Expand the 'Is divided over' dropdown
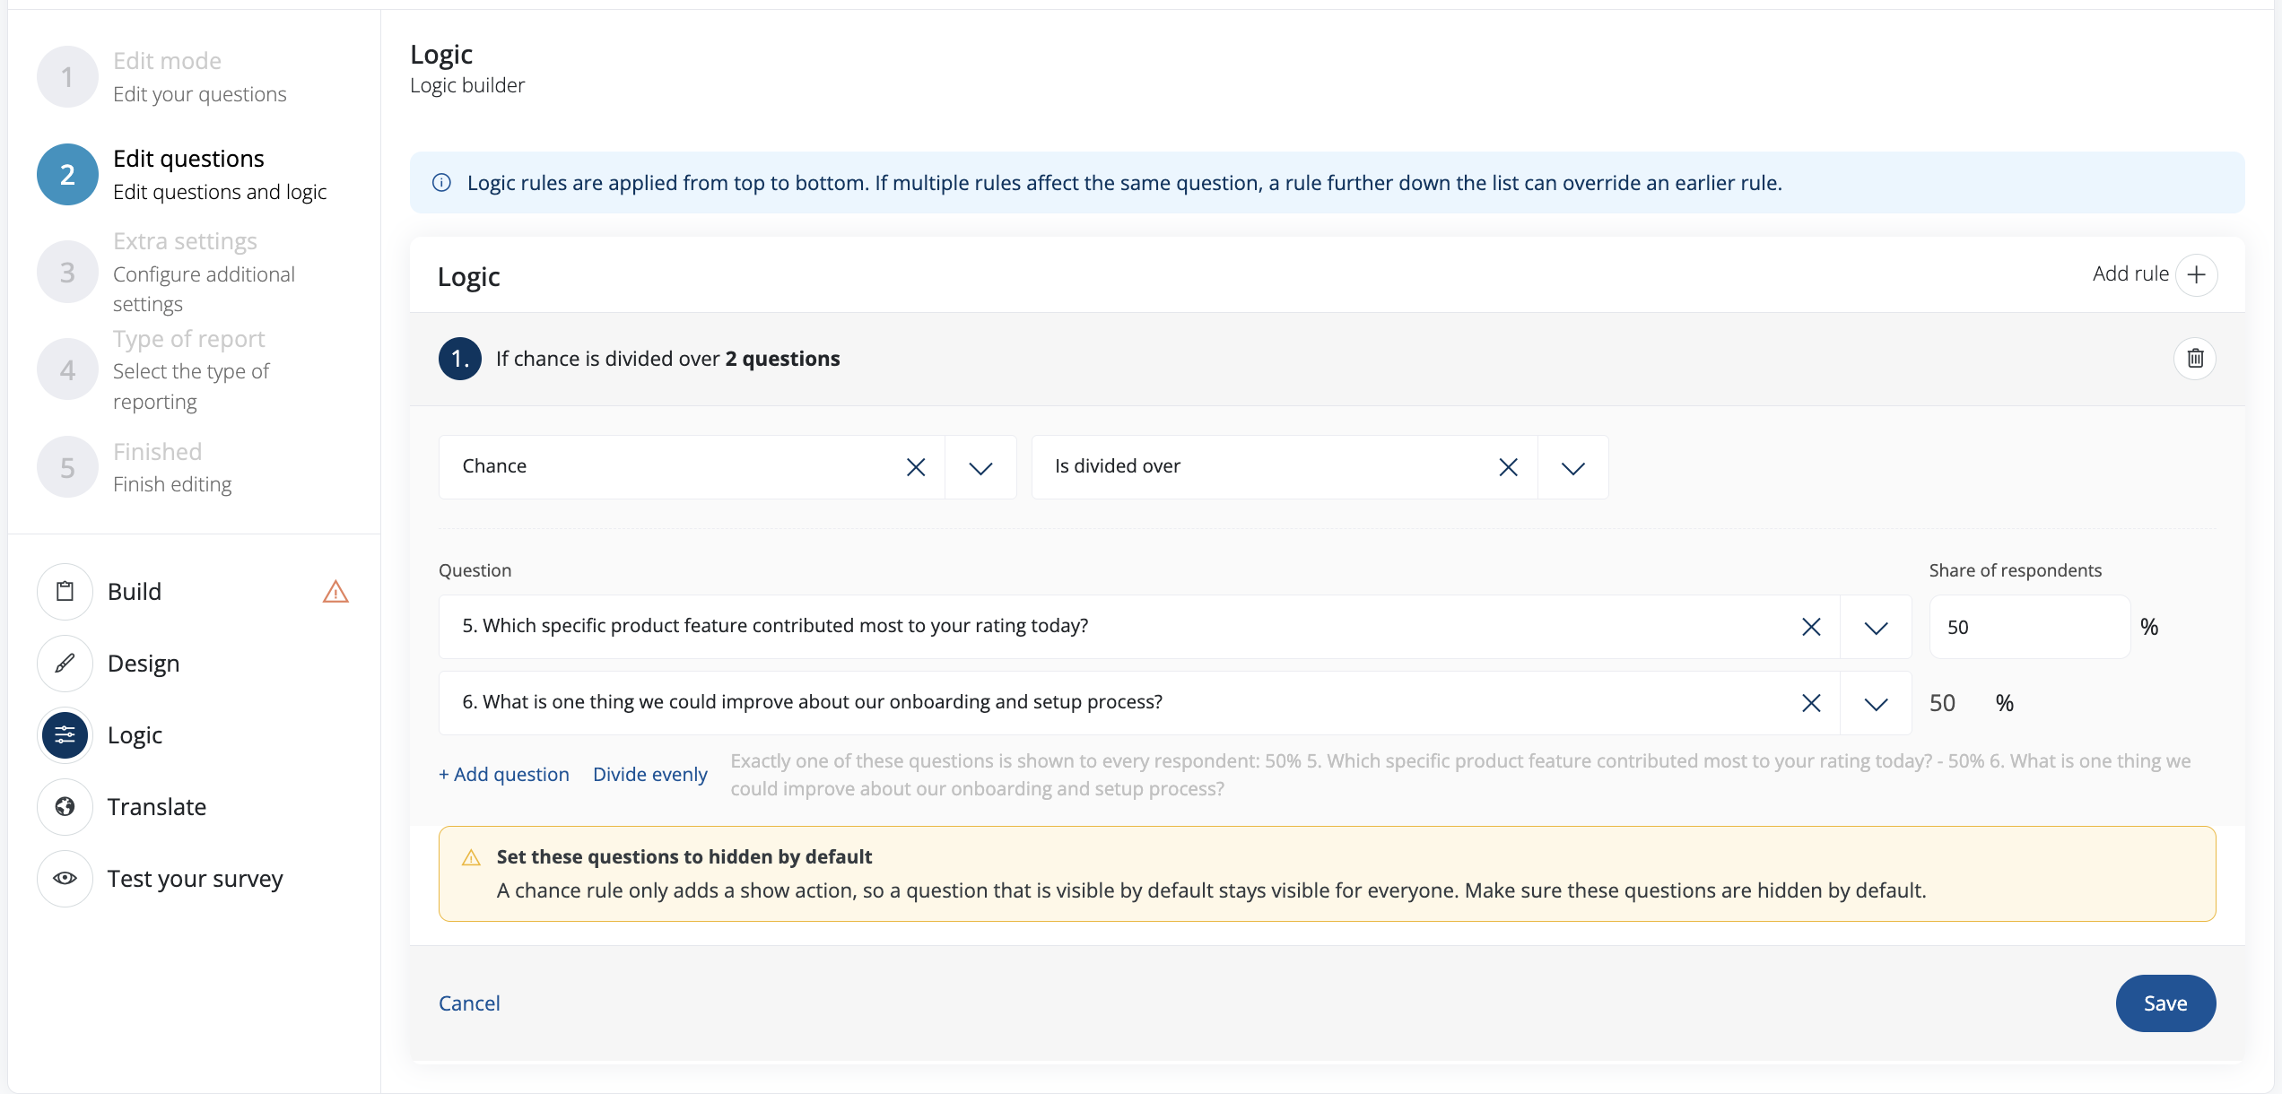 (1573, 467)
